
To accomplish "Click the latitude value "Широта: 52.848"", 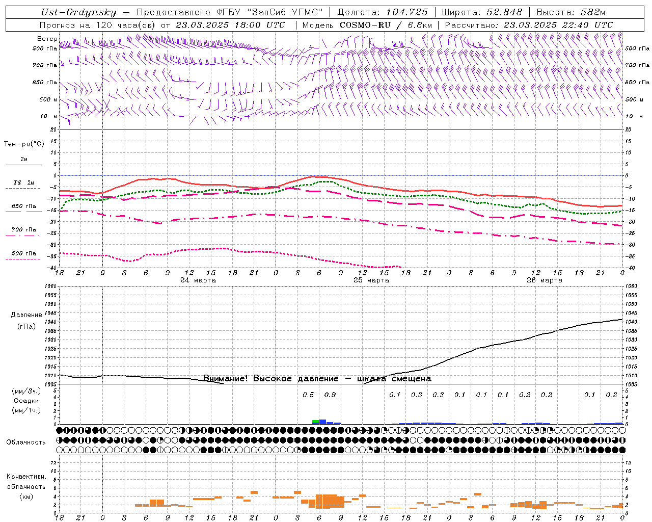I will tap(481, 13).
